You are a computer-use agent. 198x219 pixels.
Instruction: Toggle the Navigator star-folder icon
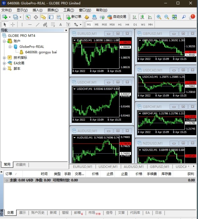[x=44, y=17]
